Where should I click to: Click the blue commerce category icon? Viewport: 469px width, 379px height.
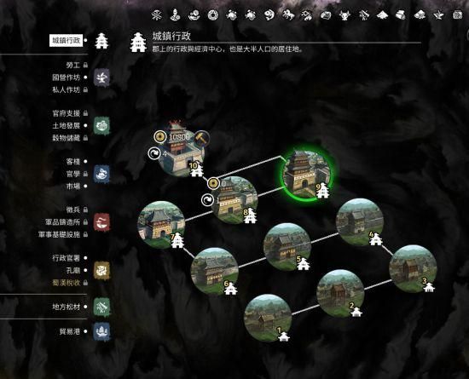pos(101,174)
